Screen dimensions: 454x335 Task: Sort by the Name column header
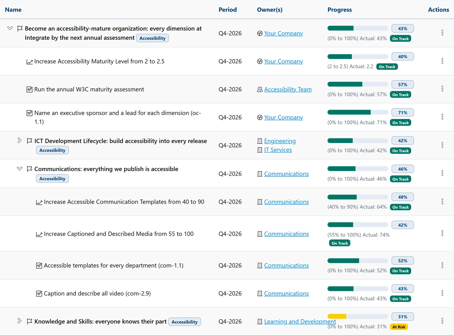pos(13,10)
